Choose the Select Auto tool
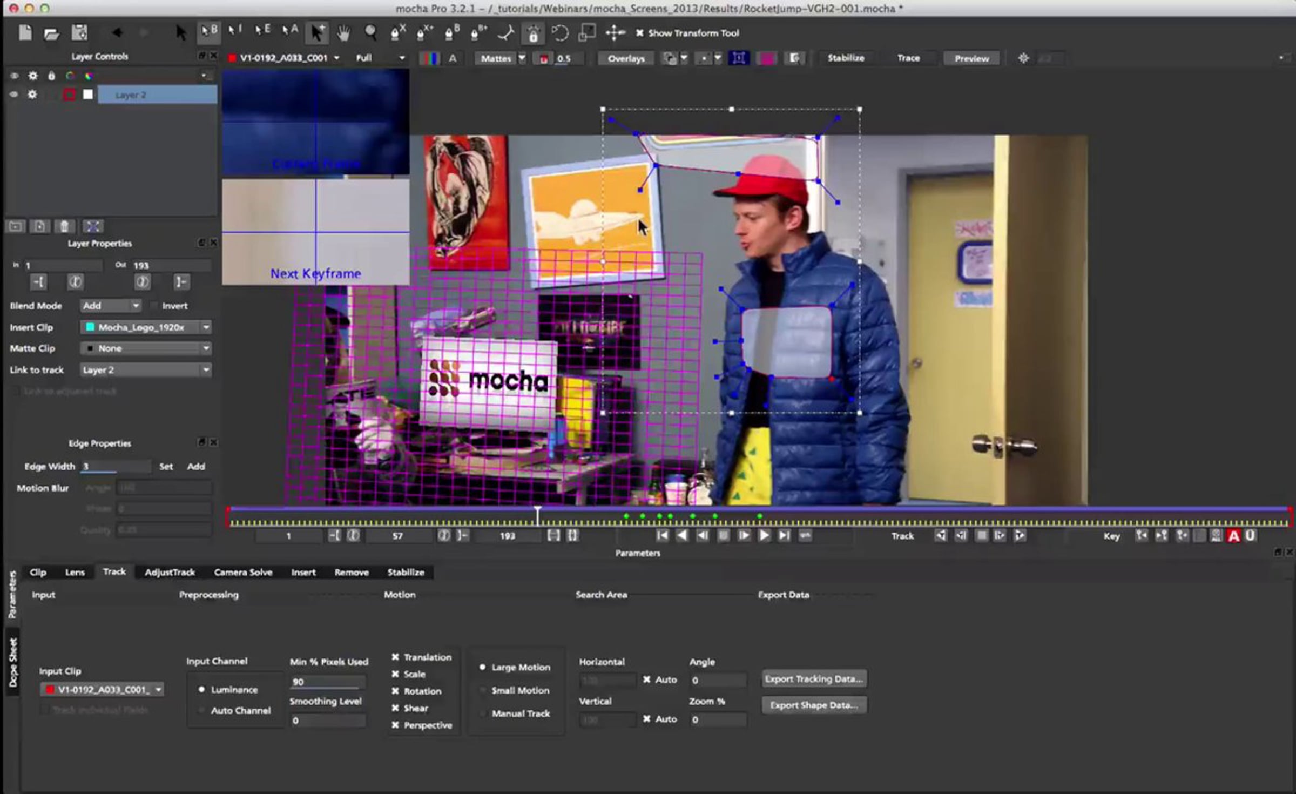This screenshot has height=794, width=1296. pyautogui.click(x=290, y=31)
